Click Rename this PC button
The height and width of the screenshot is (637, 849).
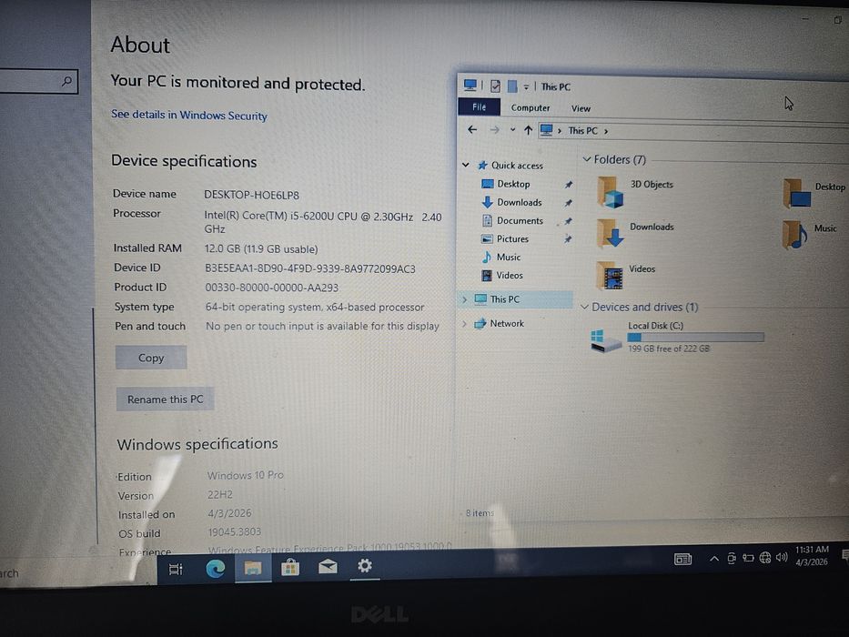(x=165, y=399)
